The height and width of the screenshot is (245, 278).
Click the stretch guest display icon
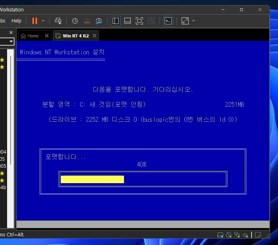(x=185, y=21)
